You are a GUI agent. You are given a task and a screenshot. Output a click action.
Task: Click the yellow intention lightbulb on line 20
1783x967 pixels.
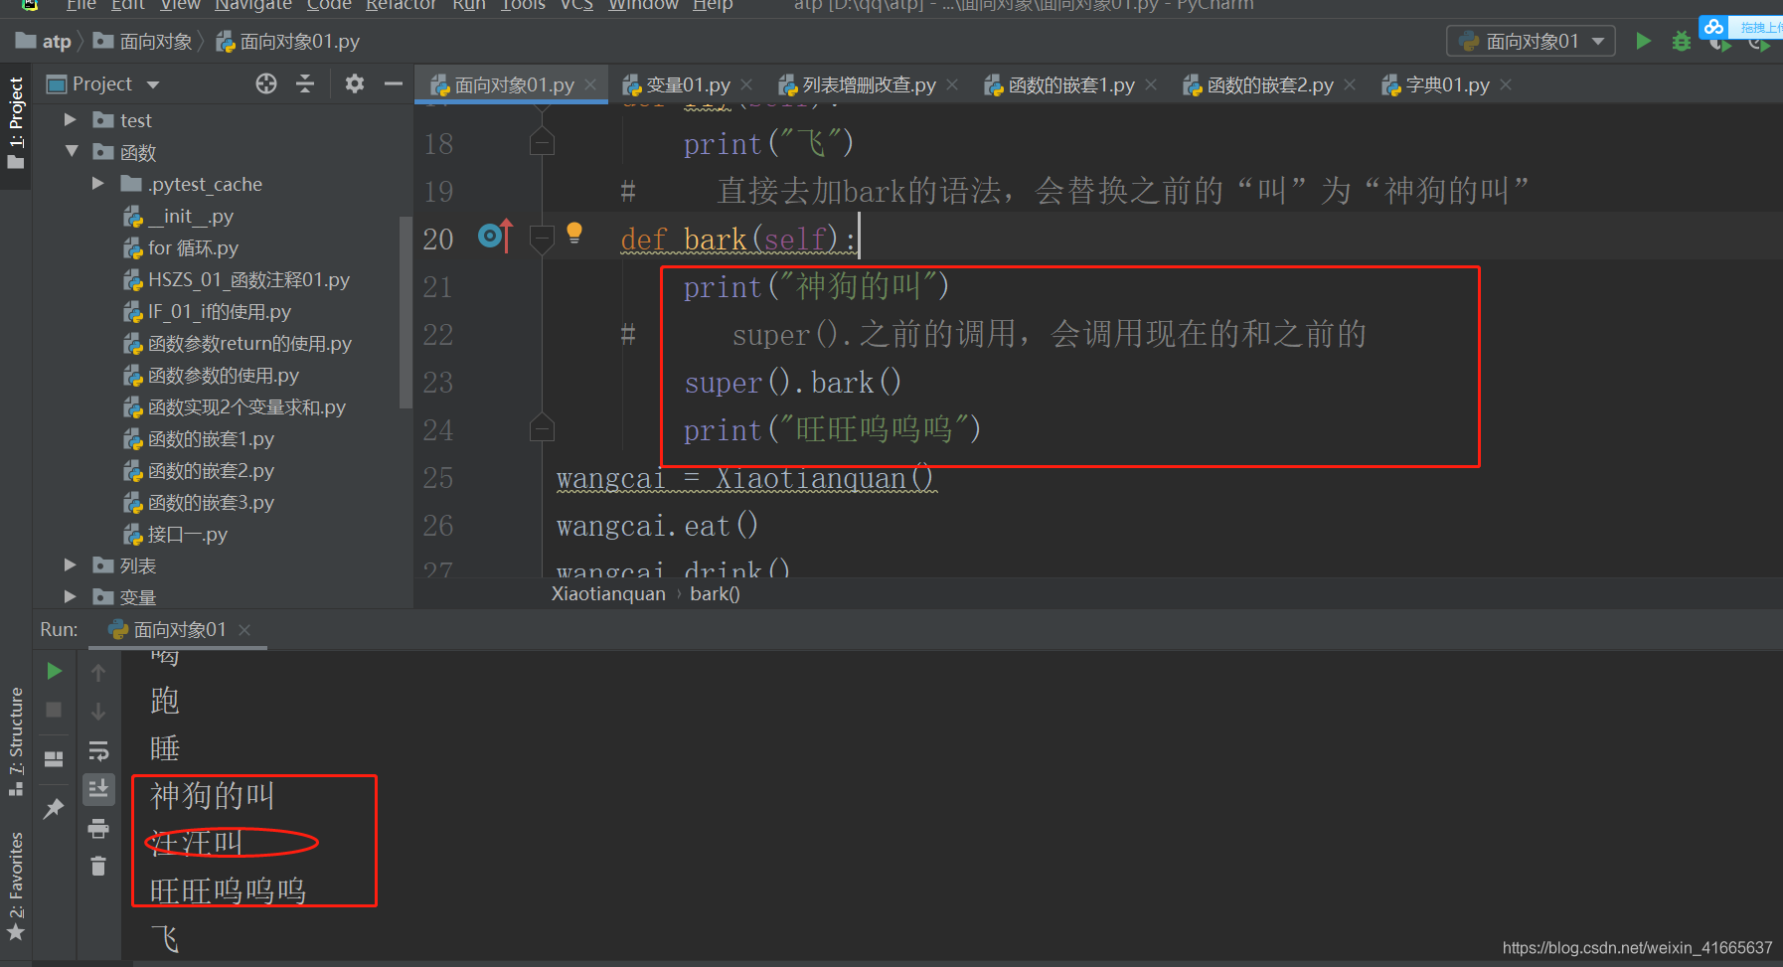coord(573,233)
